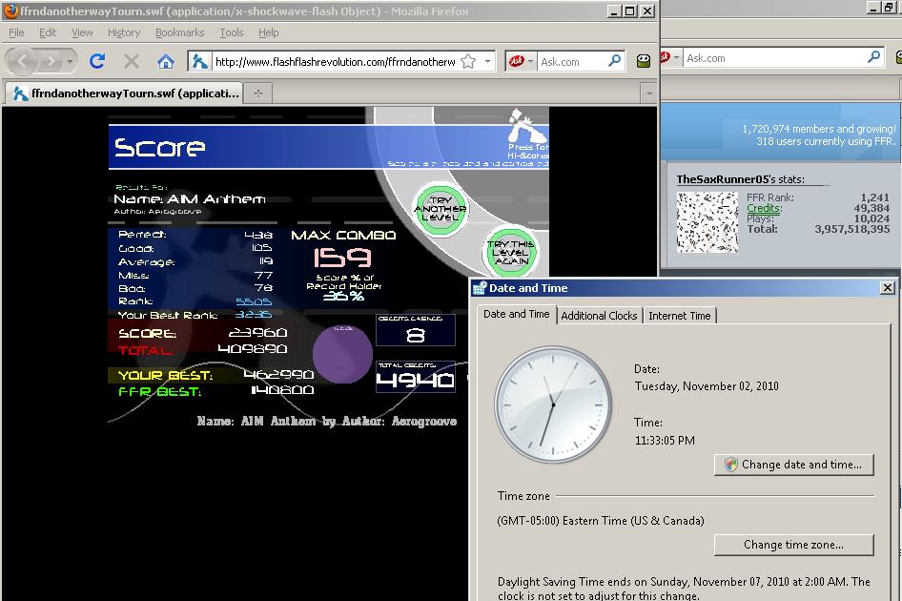
Task: Click the back navigation arrow
Action: (23, 61)
